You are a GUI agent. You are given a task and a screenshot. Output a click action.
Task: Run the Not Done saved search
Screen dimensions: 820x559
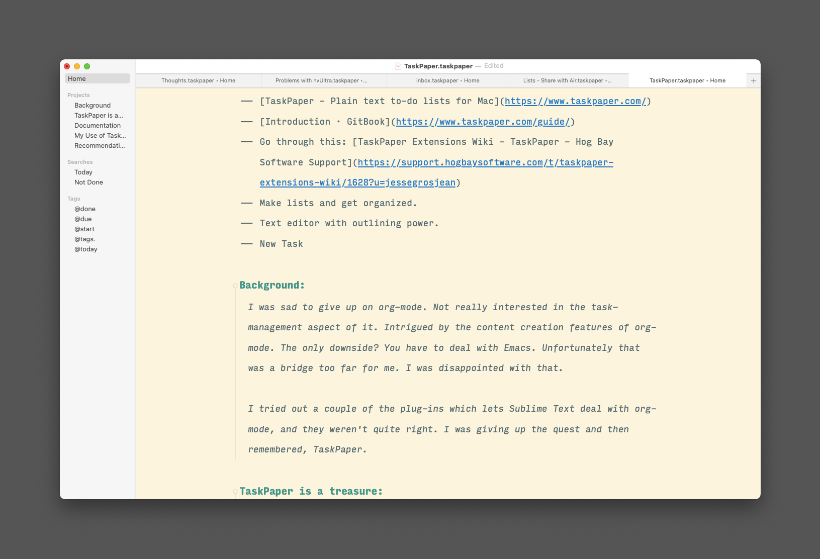88,182
